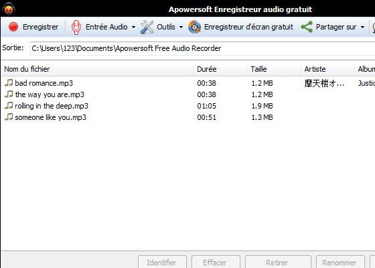Image resolution: width=375 pixels, height=268 pixels.
Task: Open the Partager sur label
Action: tap(336, 27)
